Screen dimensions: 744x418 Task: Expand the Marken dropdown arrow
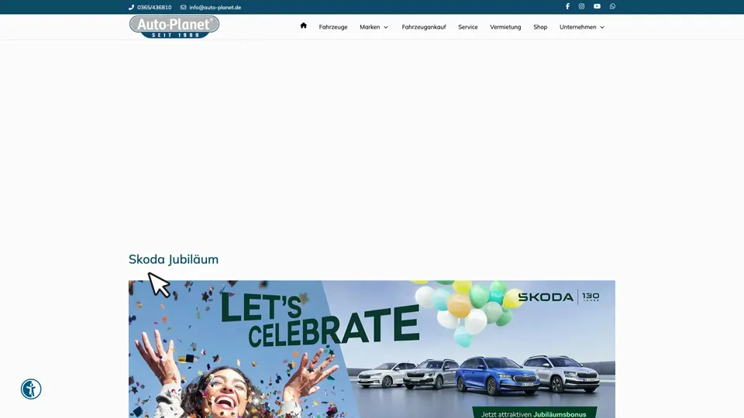386,28
